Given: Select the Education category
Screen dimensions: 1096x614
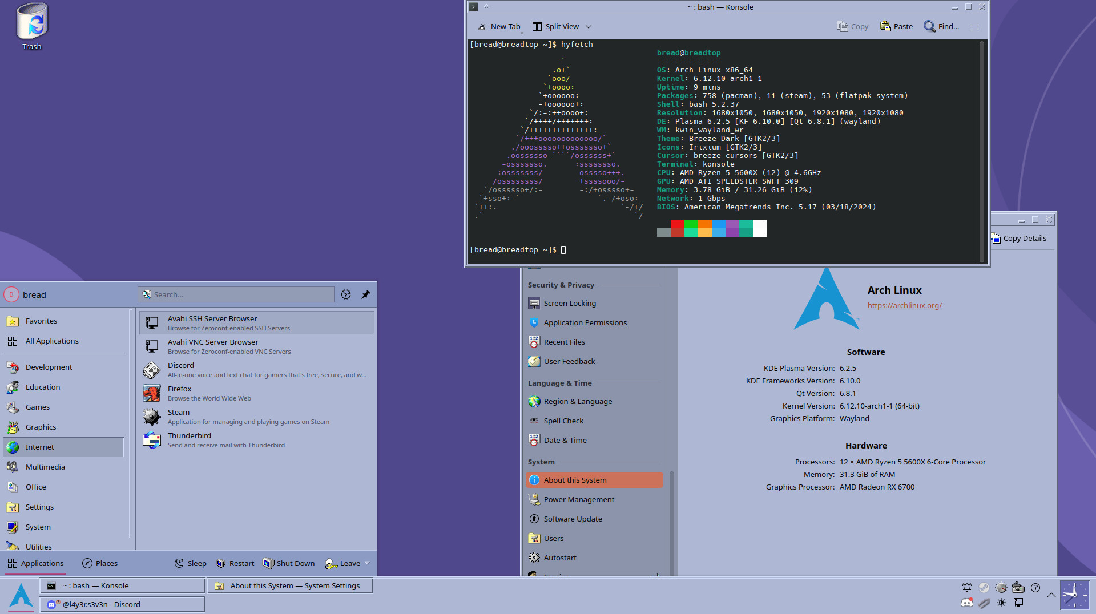Looking at the screenshot, I should pos(63,387).
